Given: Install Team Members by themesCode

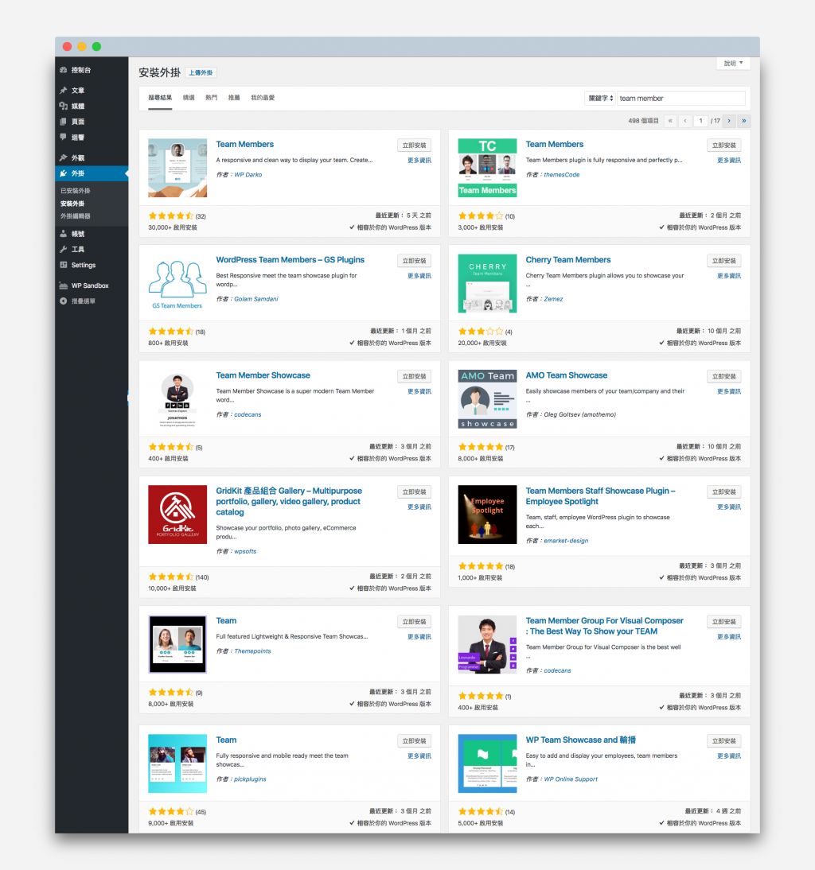Looking at the screenshot, I should pos(724,146).
